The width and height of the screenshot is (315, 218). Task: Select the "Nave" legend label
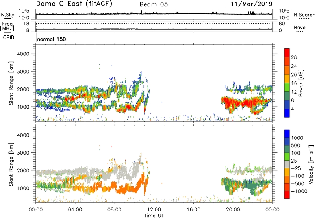(300, 27)
